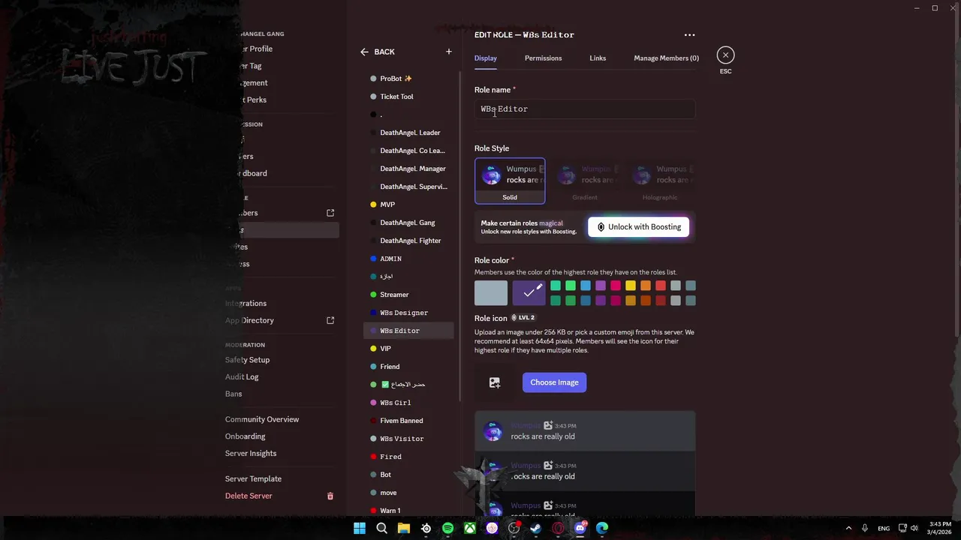This screenshot has height=540, width=961.
Task: Choose the bright pink color swatch
Action: pos(616,285)
